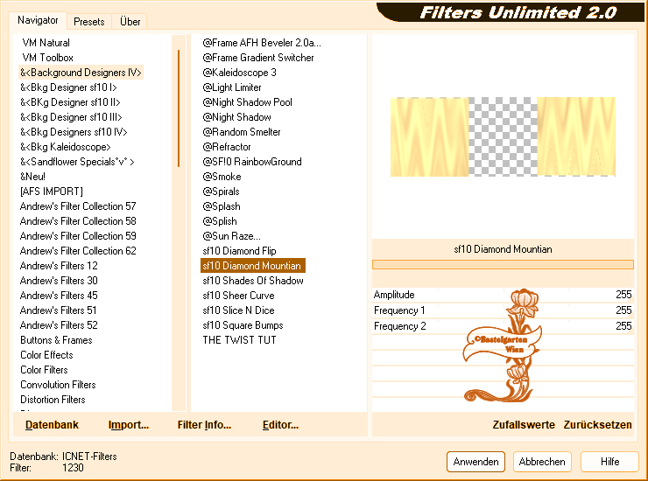Select @Splash filter
648x481 pixels.
[x=222, y=206]
